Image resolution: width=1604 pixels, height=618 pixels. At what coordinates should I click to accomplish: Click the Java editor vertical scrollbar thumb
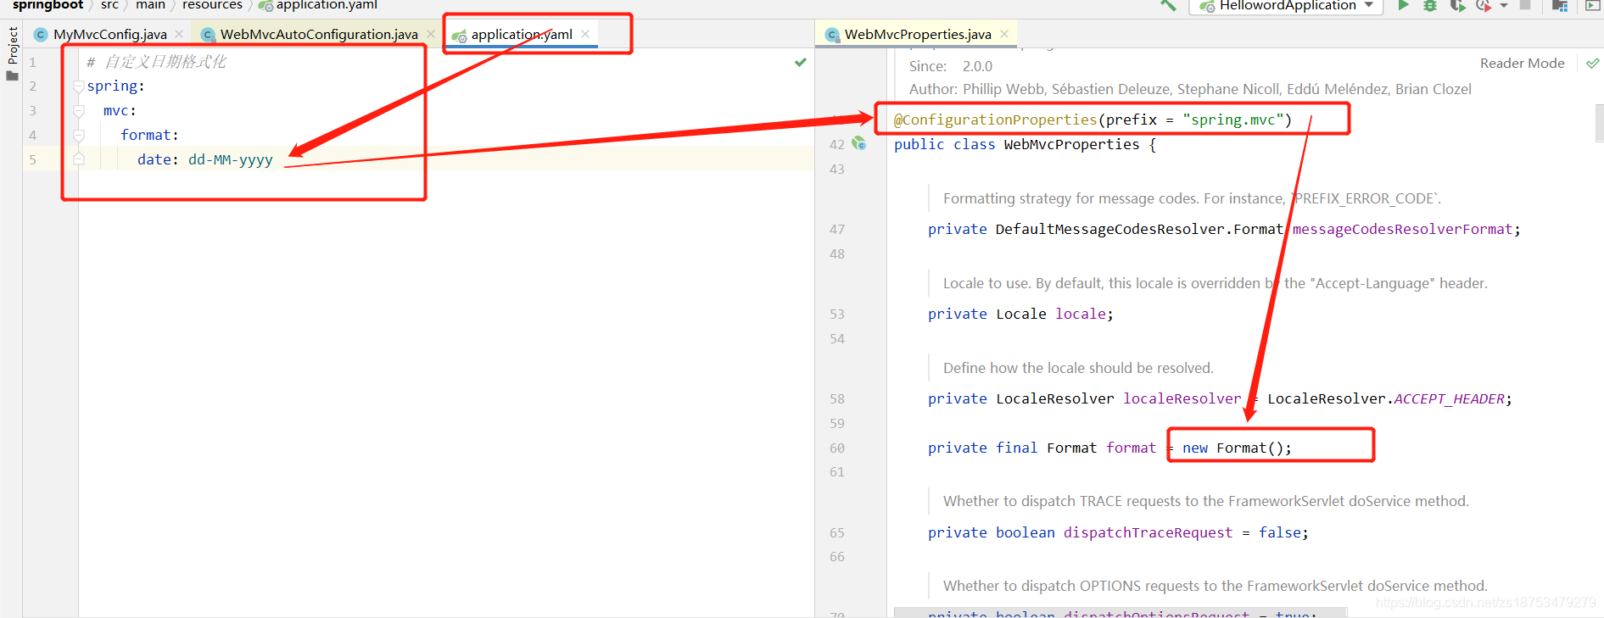tap(1599, 123)
